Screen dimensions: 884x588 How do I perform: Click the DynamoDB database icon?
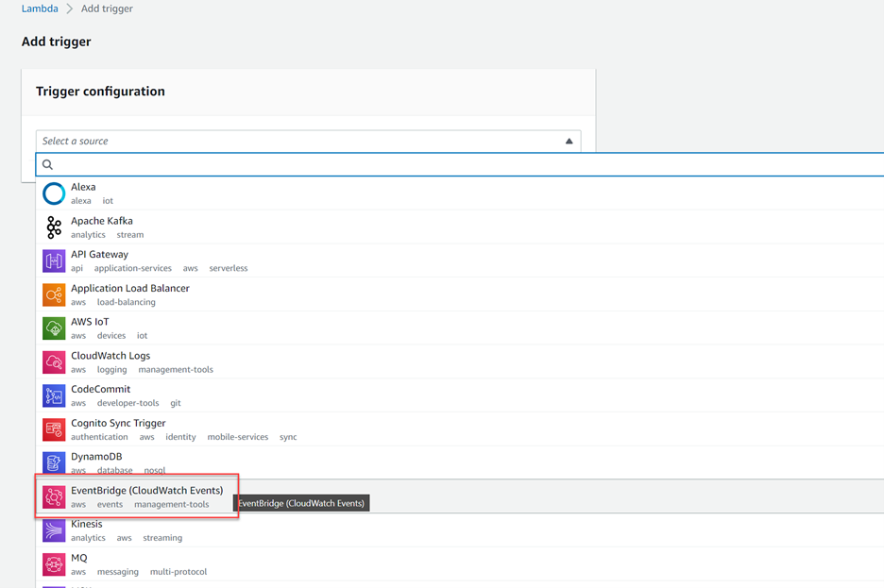[54, 462]
